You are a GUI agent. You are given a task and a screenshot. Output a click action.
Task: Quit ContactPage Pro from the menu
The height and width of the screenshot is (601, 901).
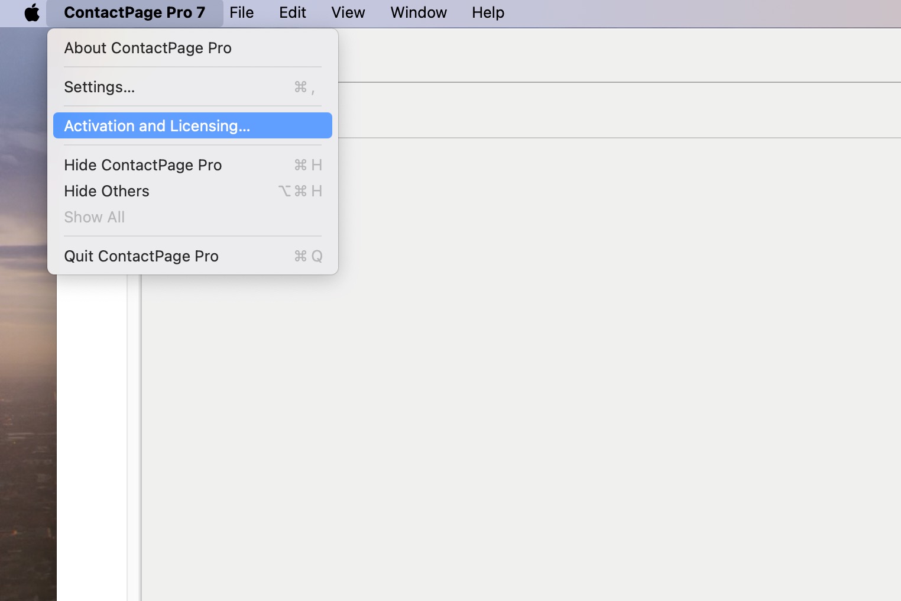(141, 256)
